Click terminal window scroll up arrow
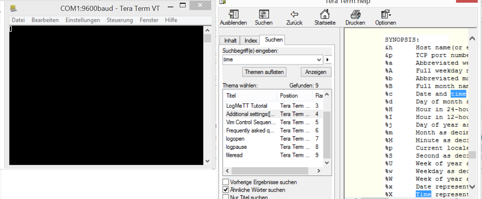This screenshot has width=482, height=199. (x=207, y=30)
